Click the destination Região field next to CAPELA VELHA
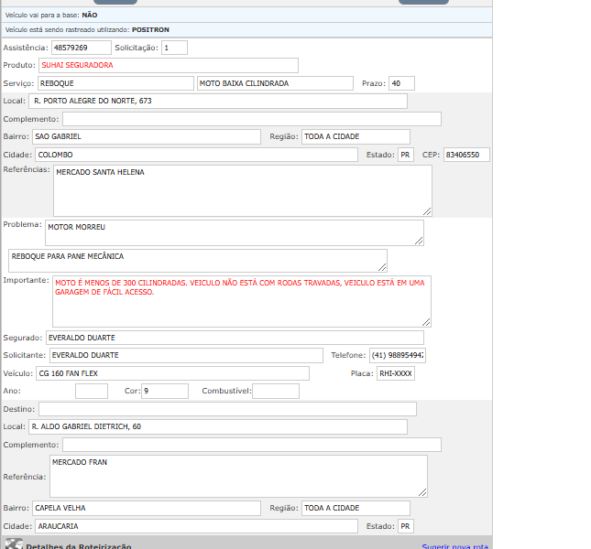The width and height of the screenshot is (591, 549). 356,509
